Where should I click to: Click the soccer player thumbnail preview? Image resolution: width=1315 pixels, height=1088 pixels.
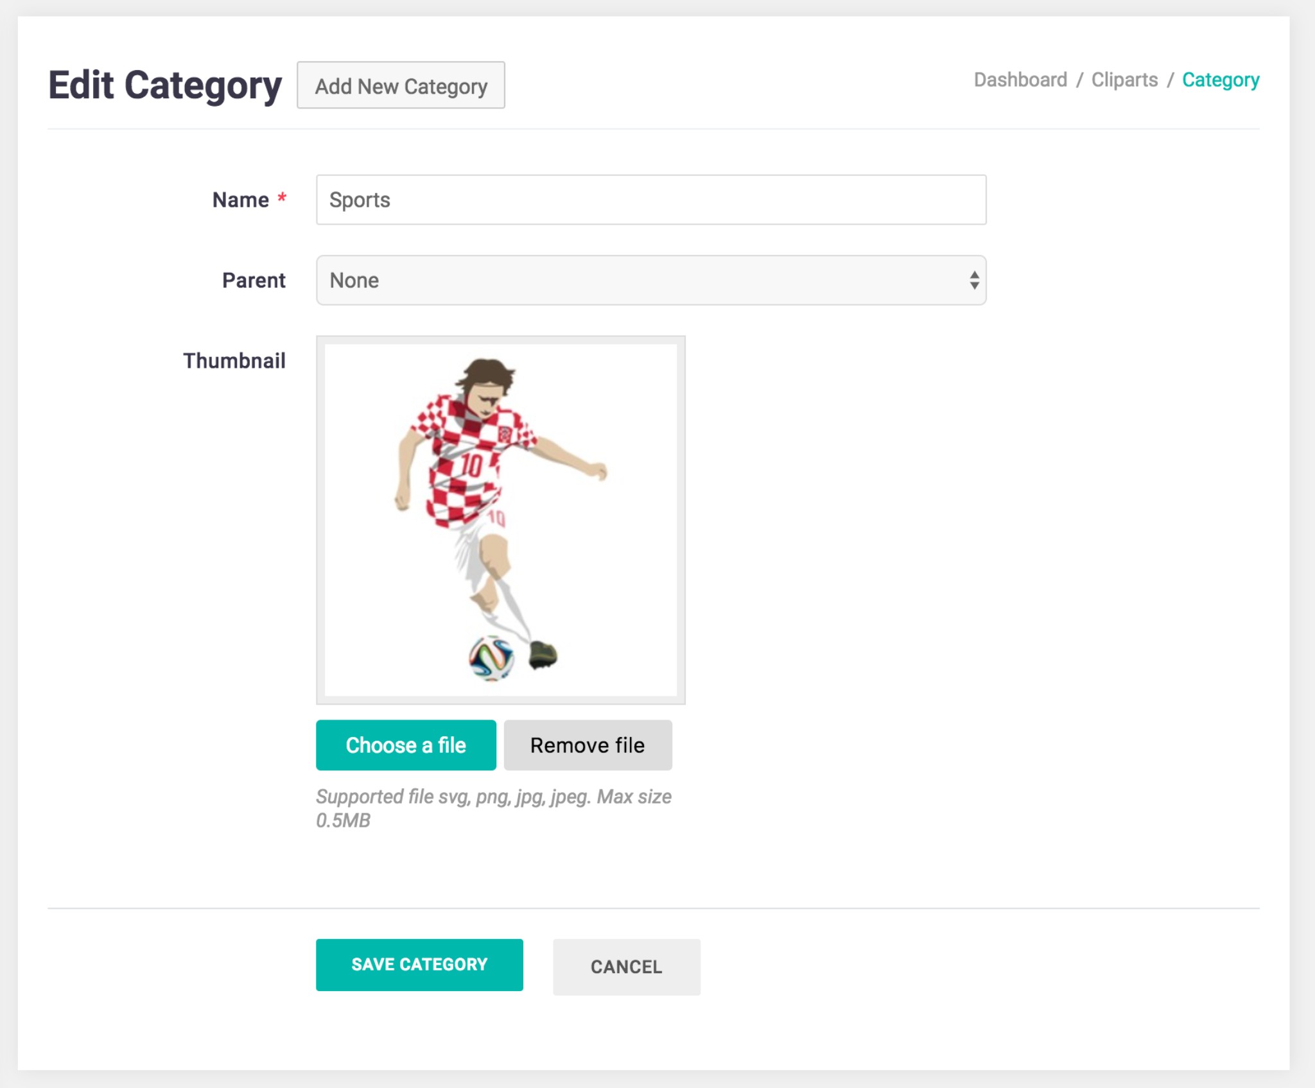coord(500,520)
